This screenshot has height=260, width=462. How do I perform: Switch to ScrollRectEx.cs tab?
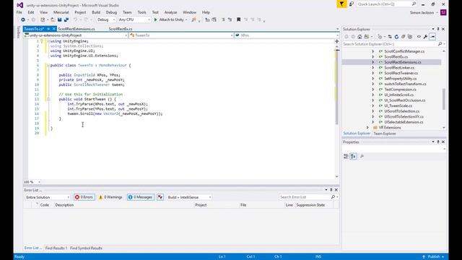tap(121, 29)
